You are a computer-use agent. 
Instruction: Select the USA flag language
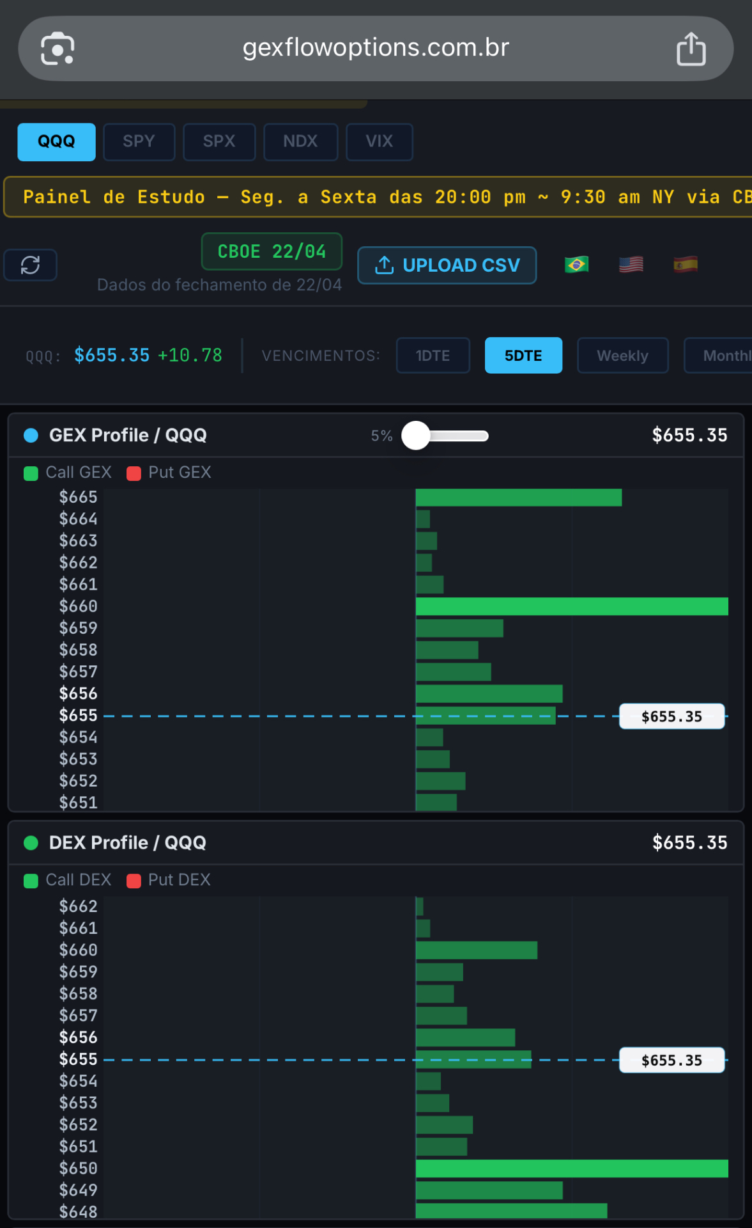coord(631,264)
